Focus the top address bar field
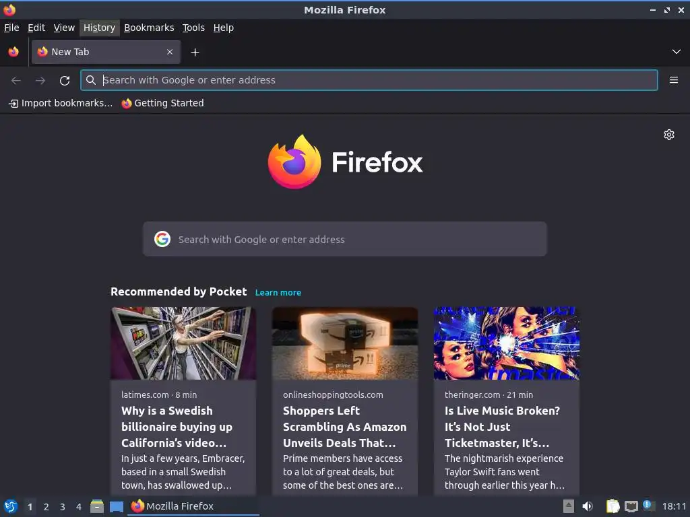Viewport: 690px width, 517px height. pyautogui.click(x=369, y=80)
